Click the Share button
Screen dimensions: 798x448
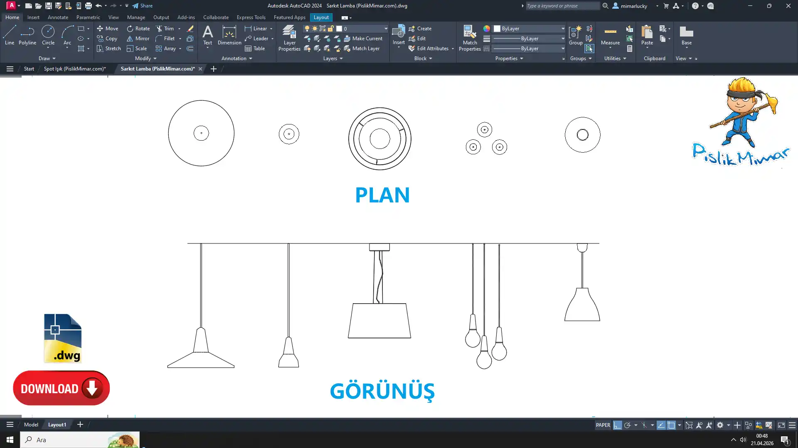pos(143,6)
